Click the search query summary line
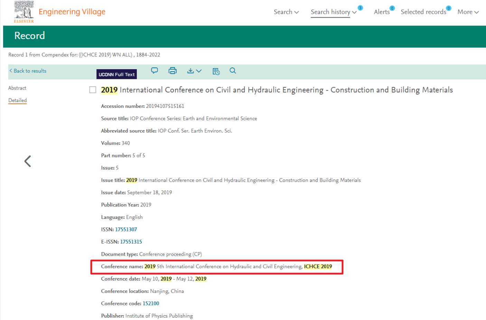Screen dimensions: 486x320 point(84,55)
